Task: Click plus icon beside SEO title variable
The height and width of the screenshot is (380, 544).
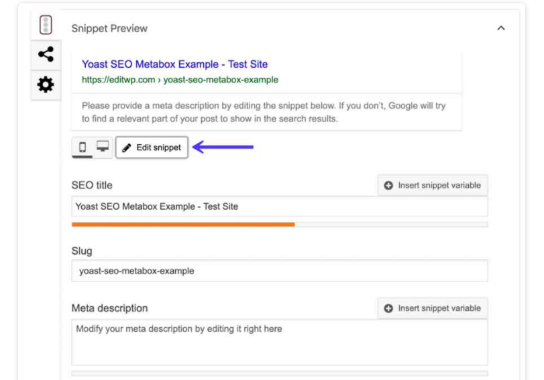Action: pos(389,186)
